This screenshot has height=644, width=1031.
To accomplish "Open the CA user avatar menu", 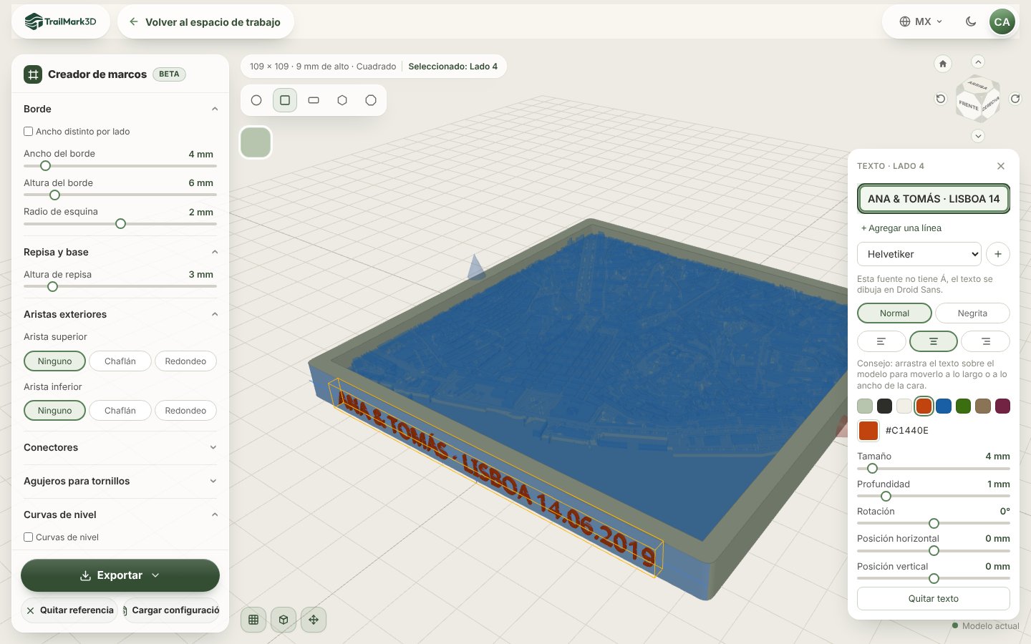I will pos(1002,21).
